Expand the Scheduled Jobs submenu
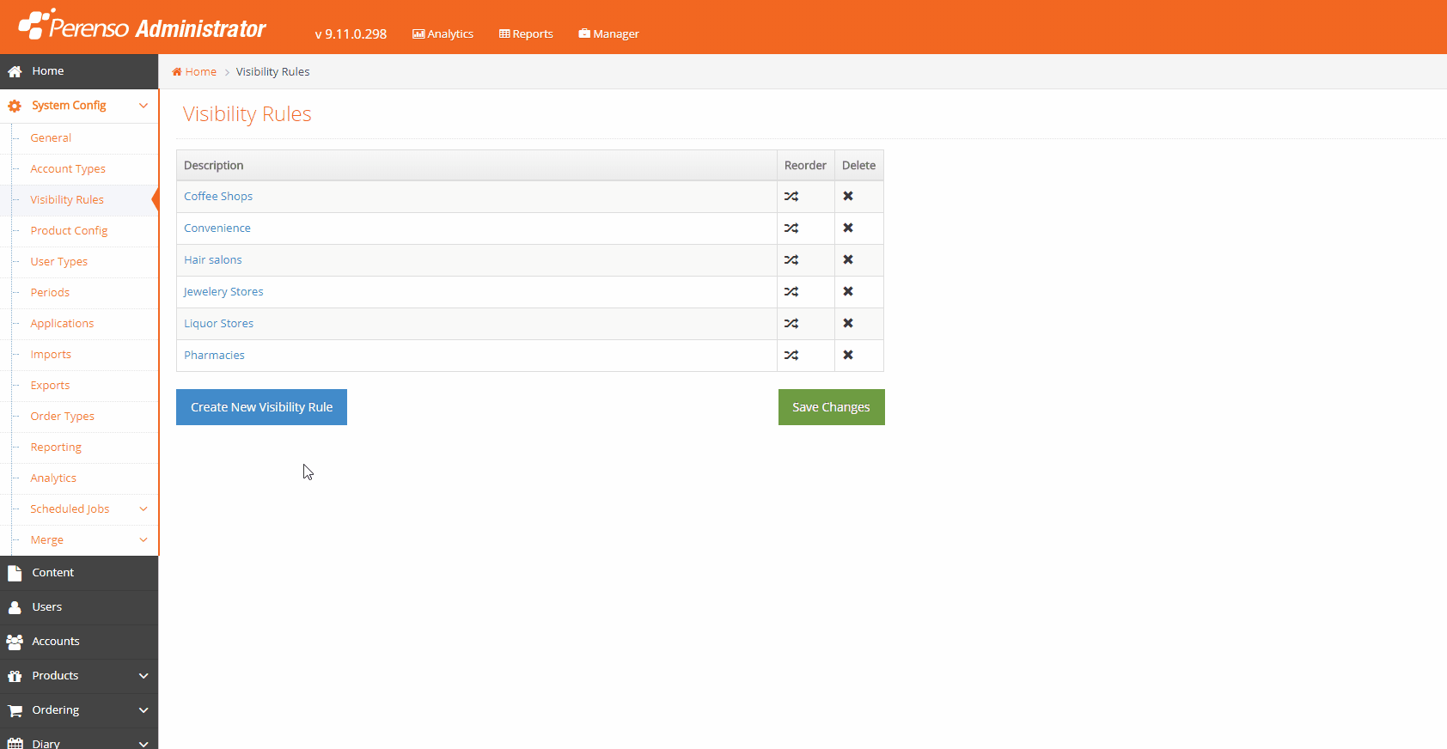Screen dimensions: 1447x749 click(x=143, y=509)
